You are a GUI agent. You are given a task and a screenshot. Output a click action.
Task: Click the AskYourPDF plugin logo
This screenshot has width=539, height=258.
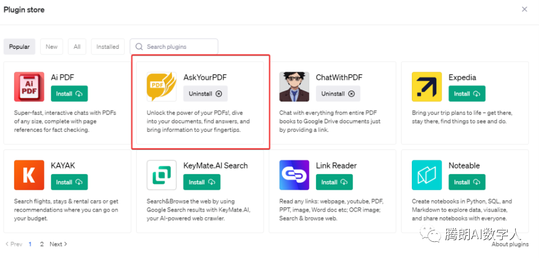tap(161, 87)
